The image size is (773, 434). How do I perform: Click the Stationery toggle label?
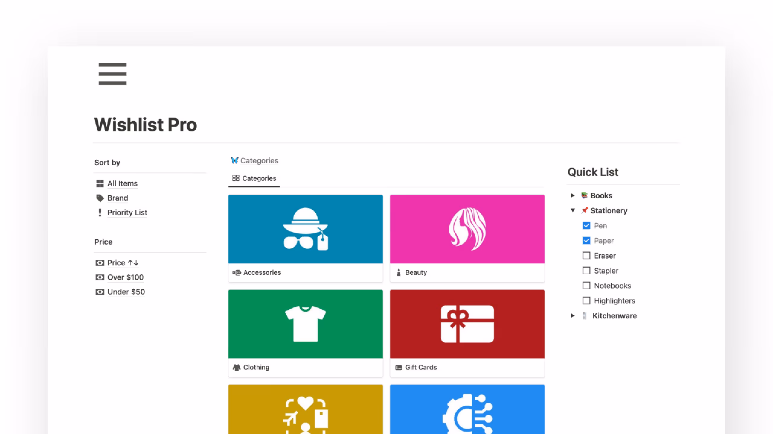tap(609, 210)
